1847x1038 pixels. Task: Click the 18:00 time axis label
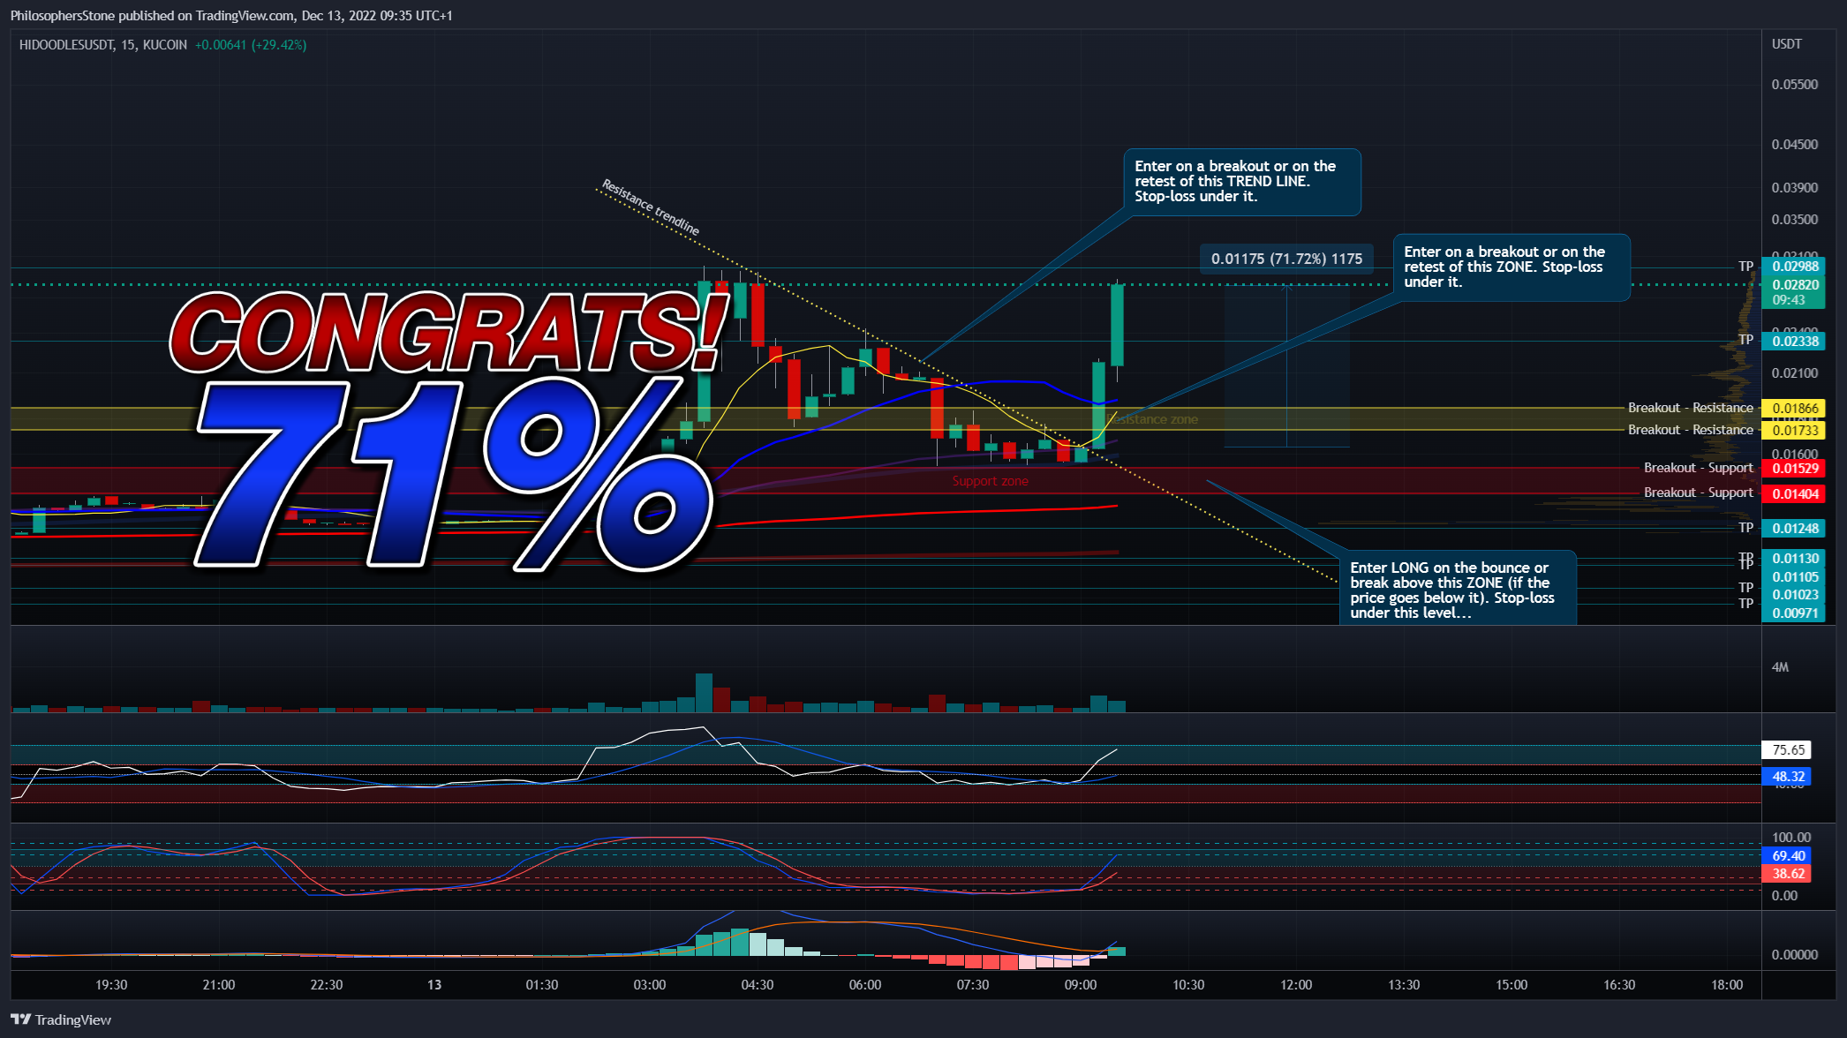click(x=1727, y=985)
